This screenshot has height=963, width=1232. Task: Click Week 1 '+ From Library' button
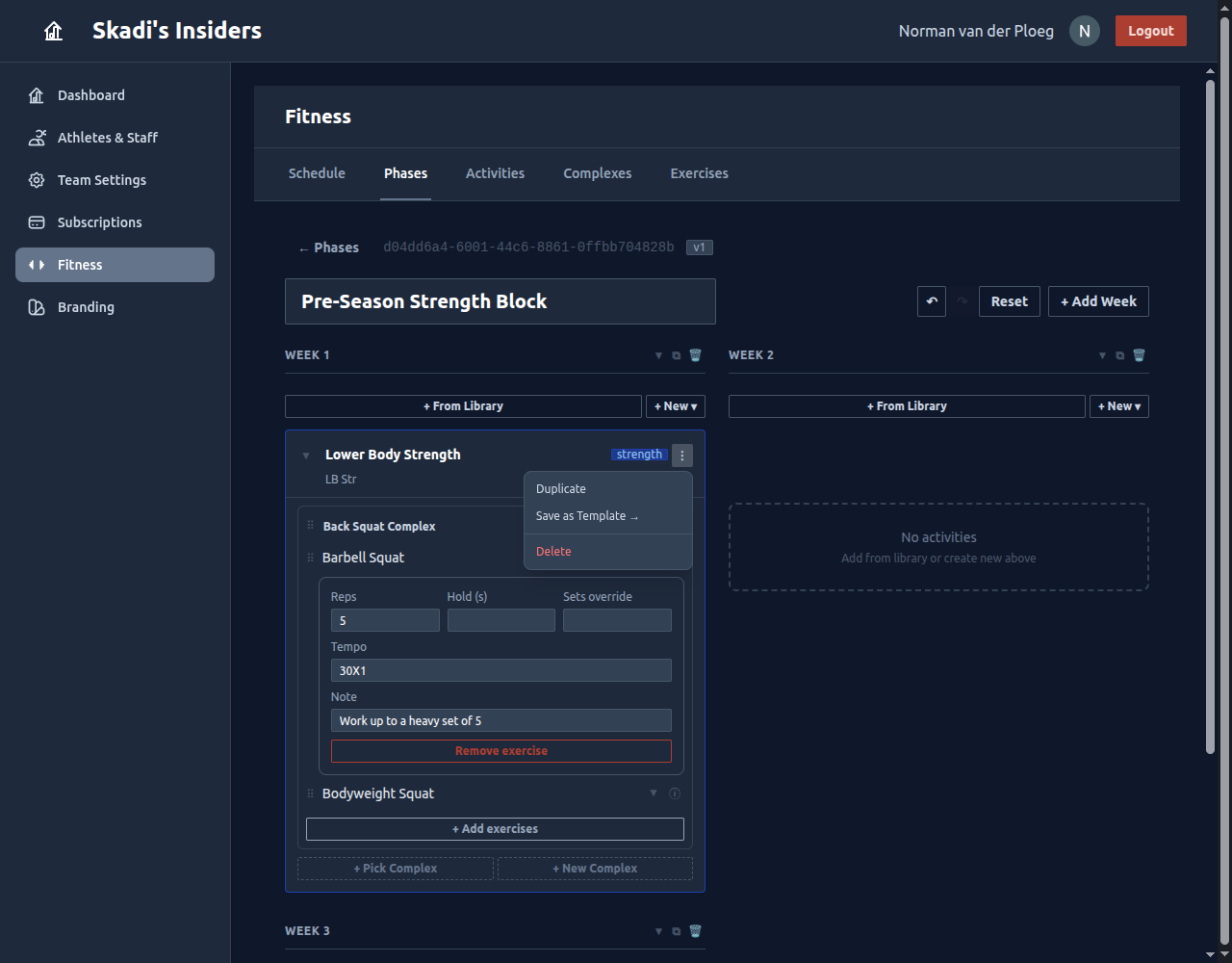[x=463, y=406]
